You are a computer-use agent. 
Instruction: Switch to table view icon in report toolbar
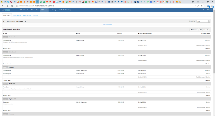click(x=201, y=30)
